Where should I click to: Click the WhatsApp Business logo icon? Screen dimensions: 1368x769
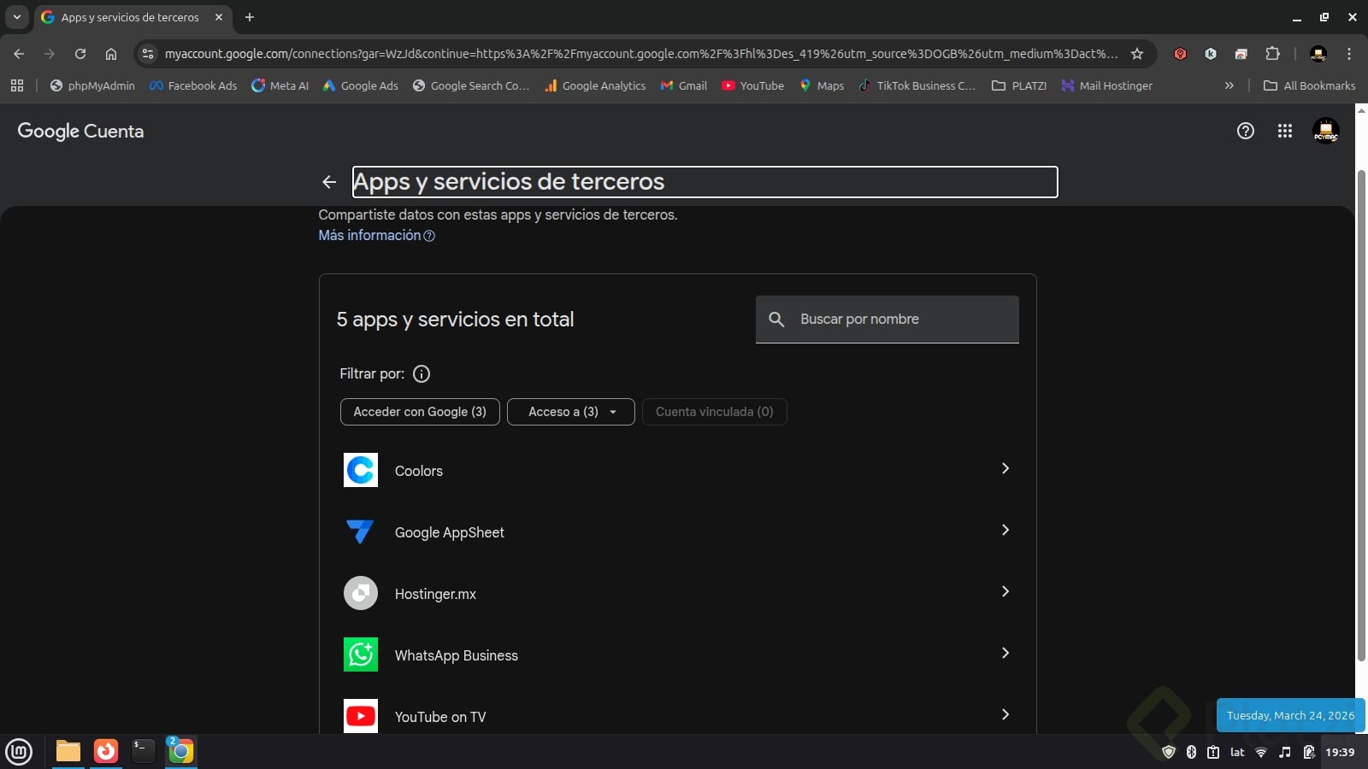361,655
